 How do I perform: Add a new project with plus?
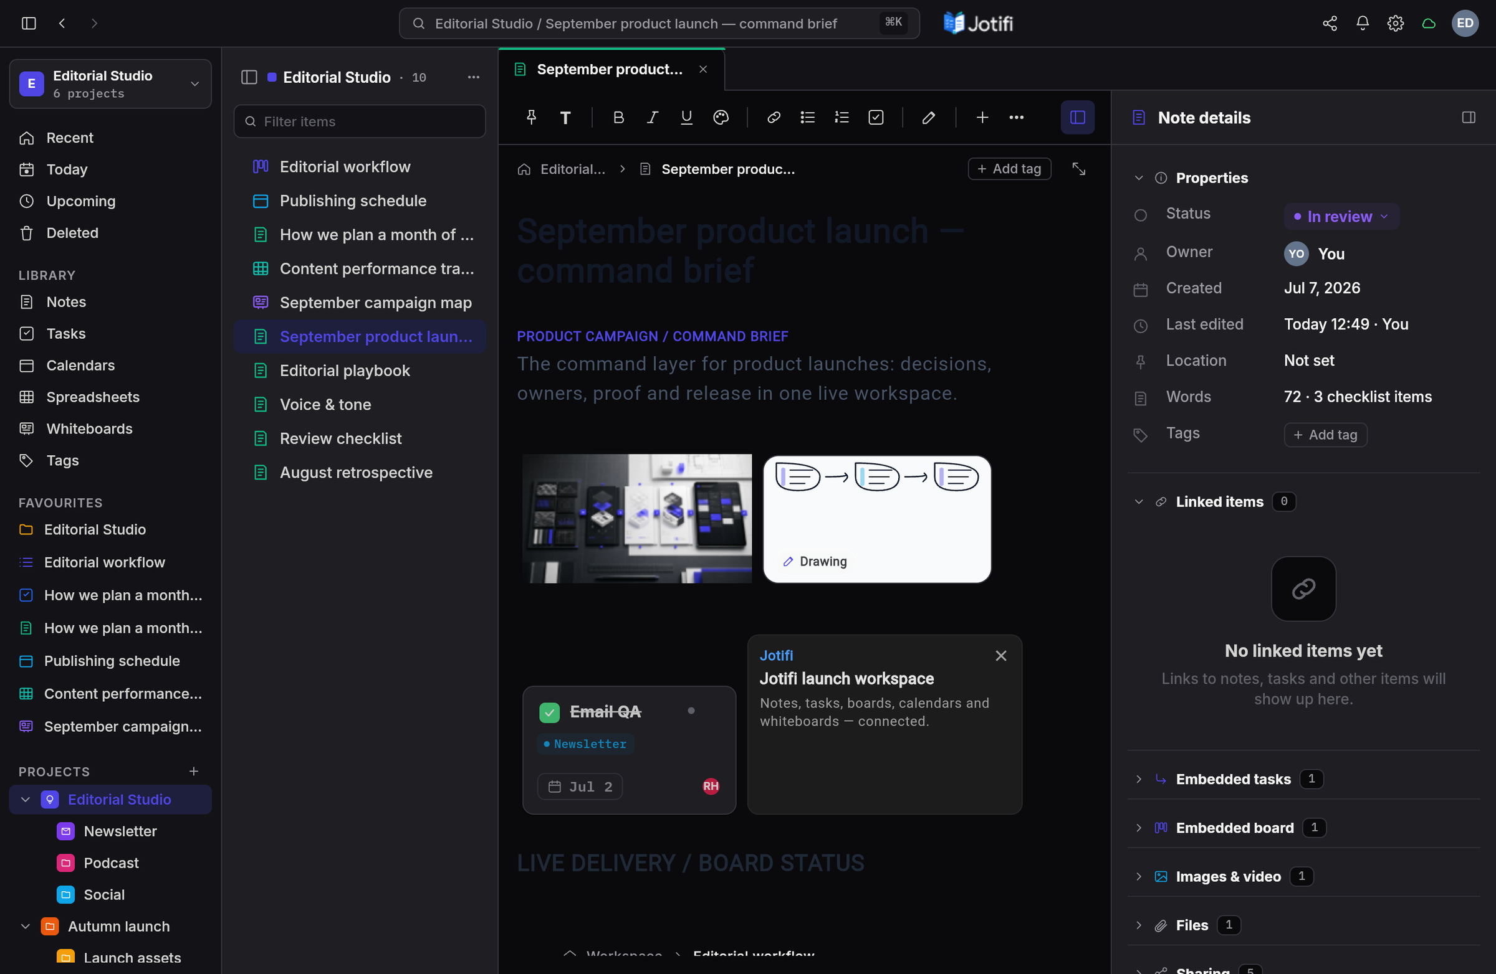tap(194, 771)
